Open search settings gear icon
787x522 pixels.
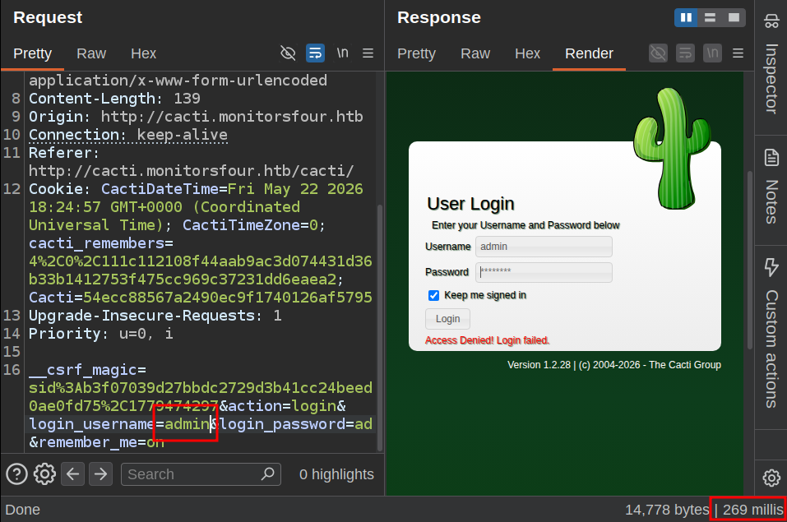click(44, 473)
